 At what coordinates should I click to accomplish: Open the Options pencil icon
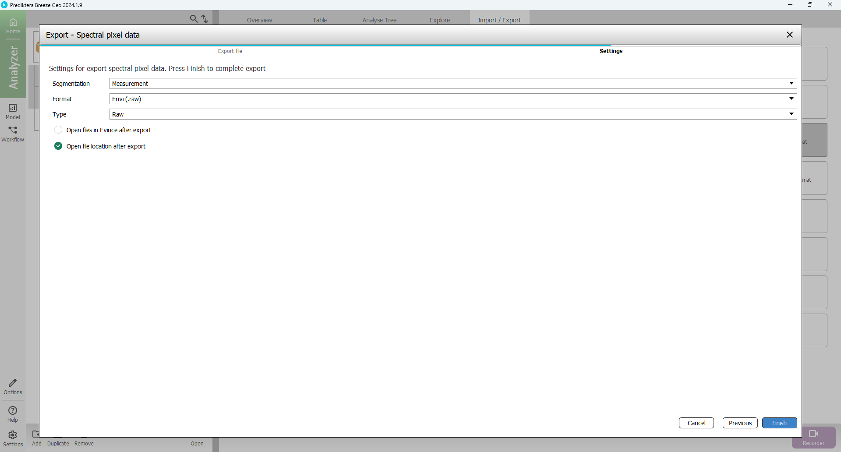13,386
